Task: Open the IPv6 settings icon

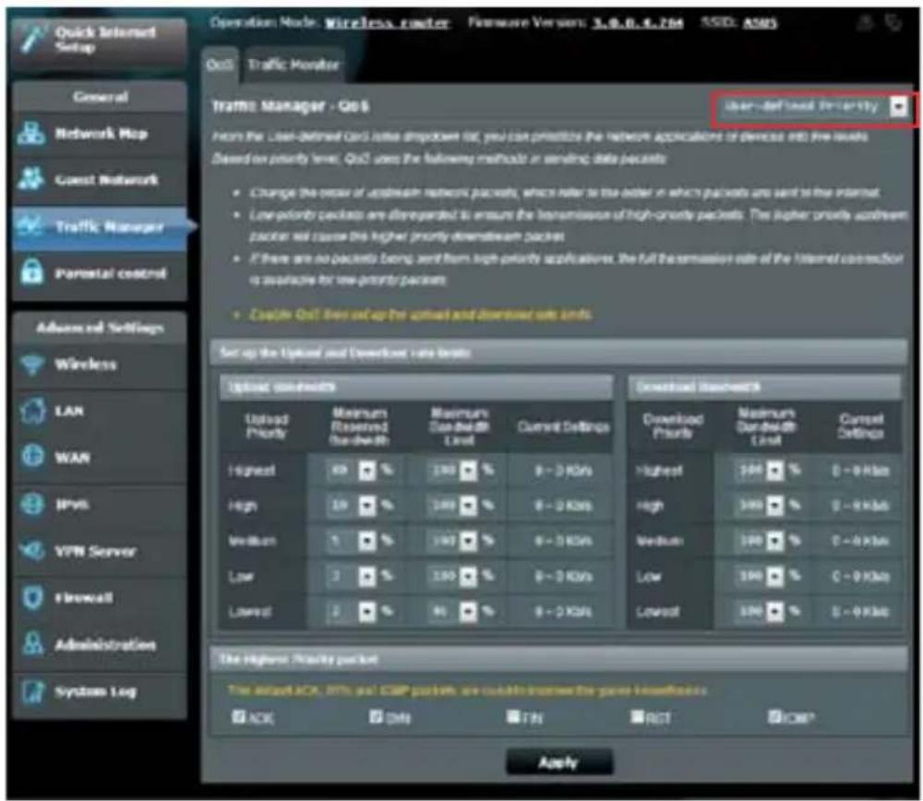Action: pyautogui.click(x=32, y=505)
